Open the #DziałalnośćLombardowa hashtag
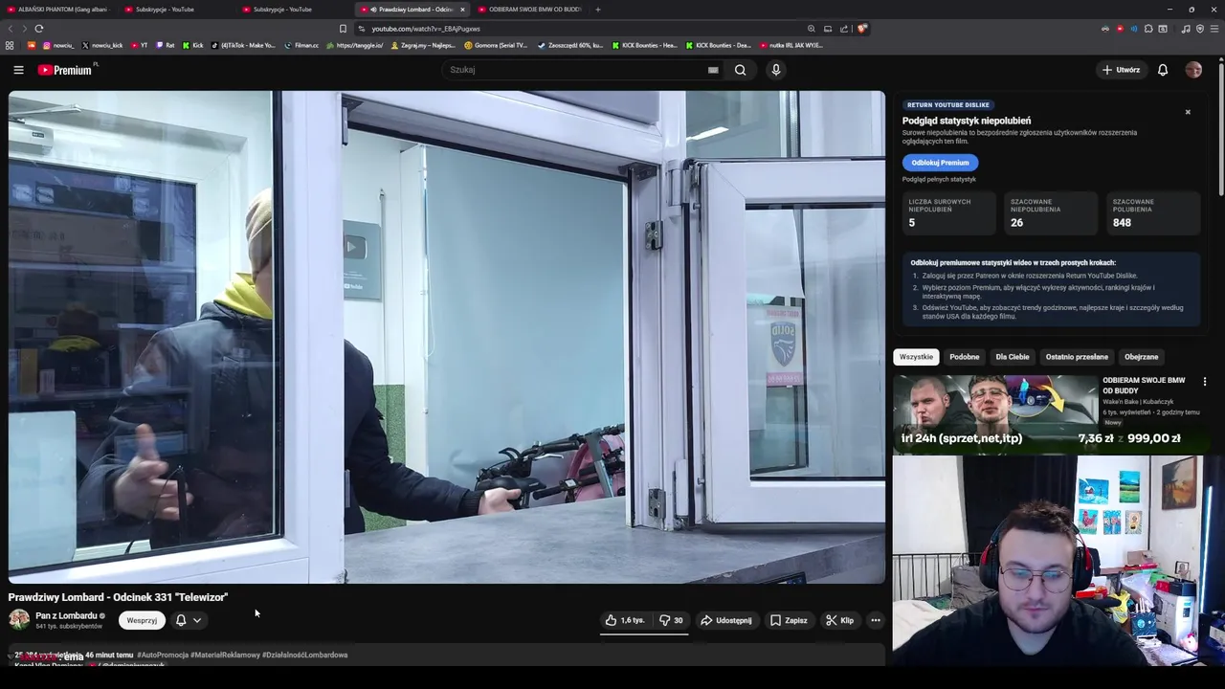This screenshot has height=689, width=1225. point(305,656)
